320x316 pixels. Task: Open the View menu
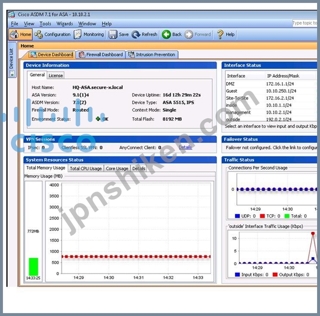pos(29,24)
